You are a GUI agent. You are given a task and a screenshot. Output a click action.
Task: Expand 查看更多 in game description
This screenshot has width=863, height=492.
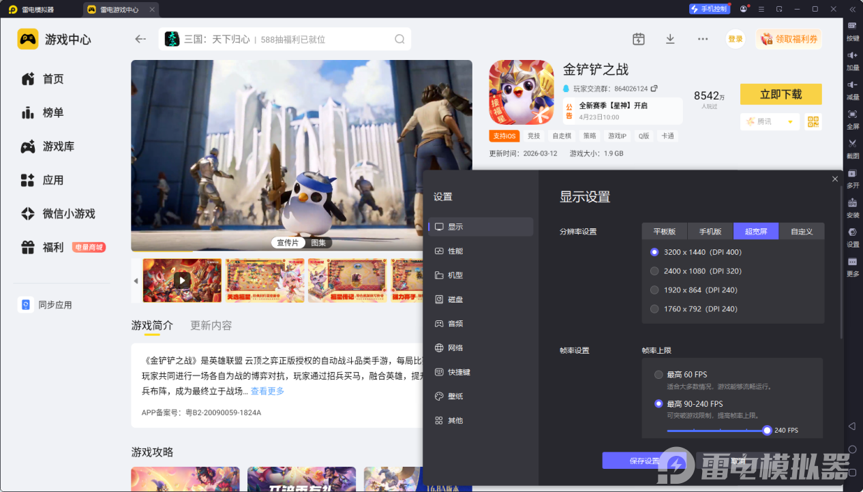click(267, 391)
